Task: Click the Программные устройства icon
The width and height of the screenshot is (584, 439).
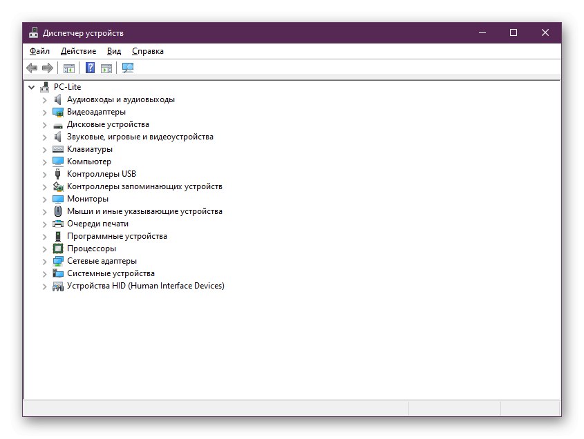Action: point(58,236)
